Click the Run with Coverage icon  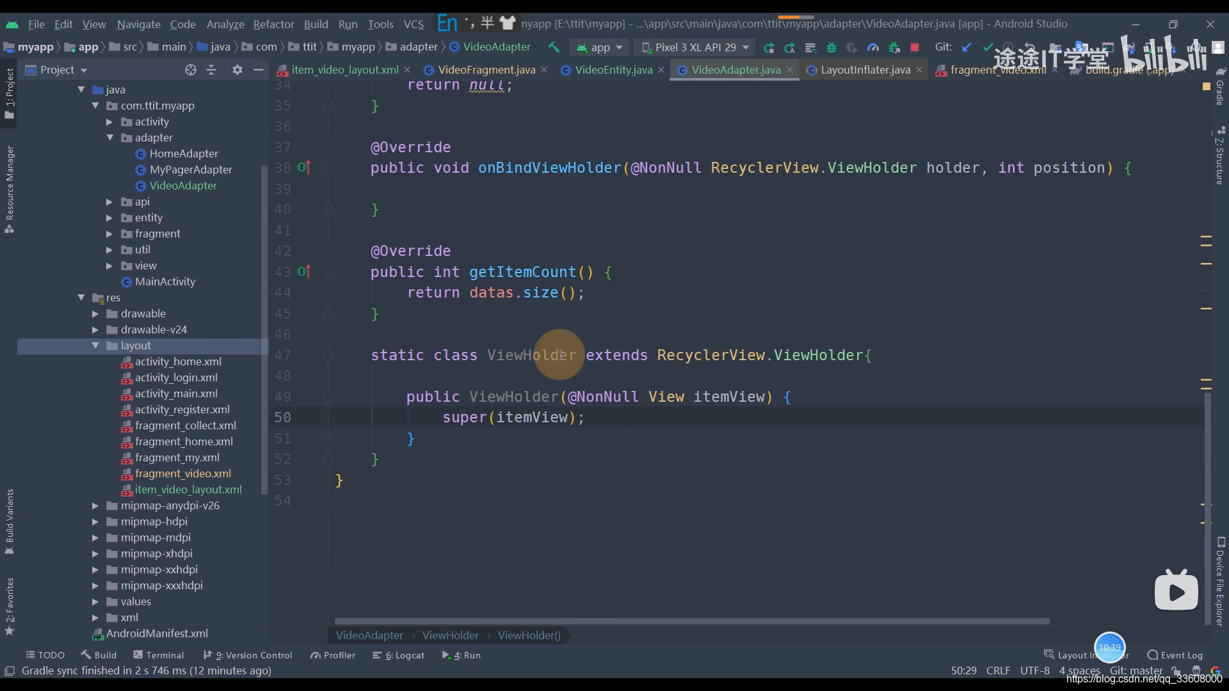click(852, 47)
